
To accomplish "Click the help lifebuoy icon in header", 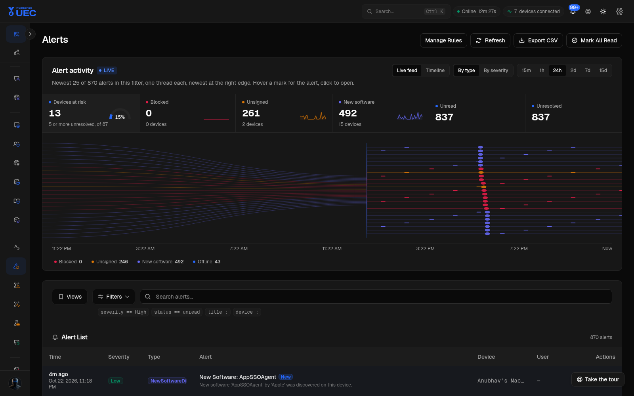I will coord(588,11).
